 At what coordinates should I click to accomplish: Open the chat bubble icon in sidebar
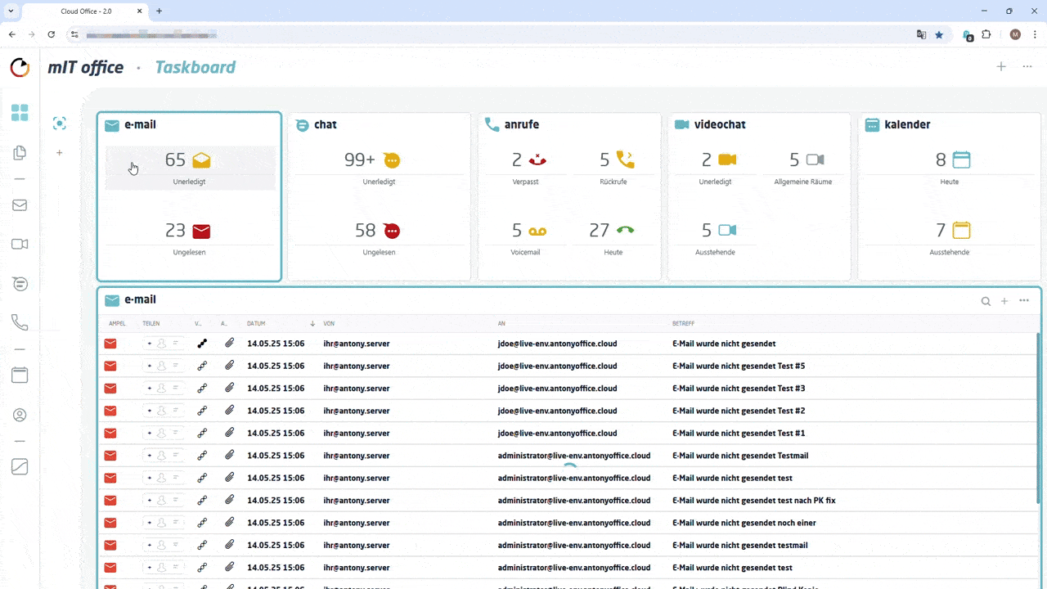tap(20, 283)
